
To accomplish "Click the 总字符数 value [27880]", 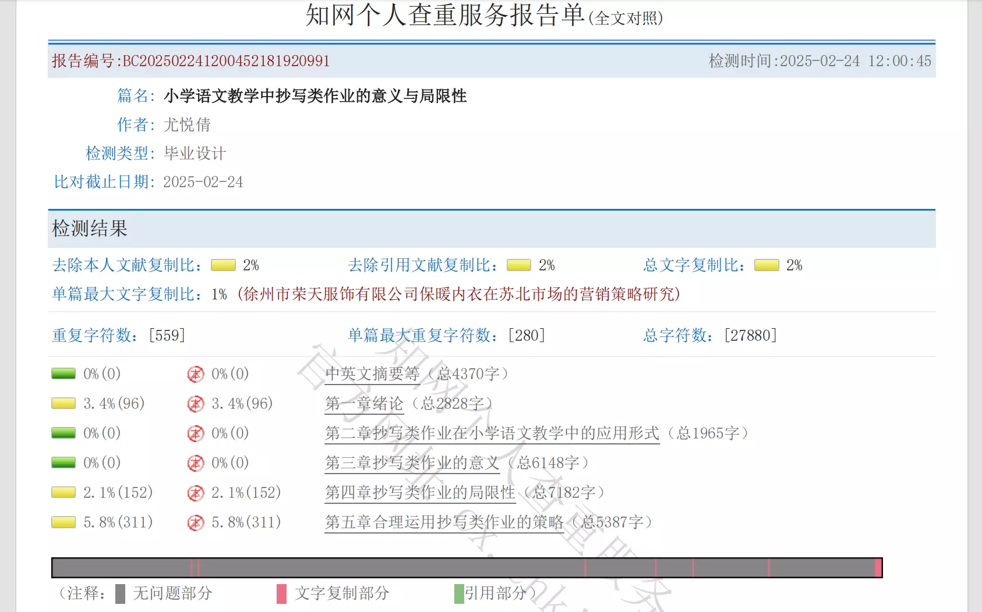I will pyautogui.click(x=751, y=336).
